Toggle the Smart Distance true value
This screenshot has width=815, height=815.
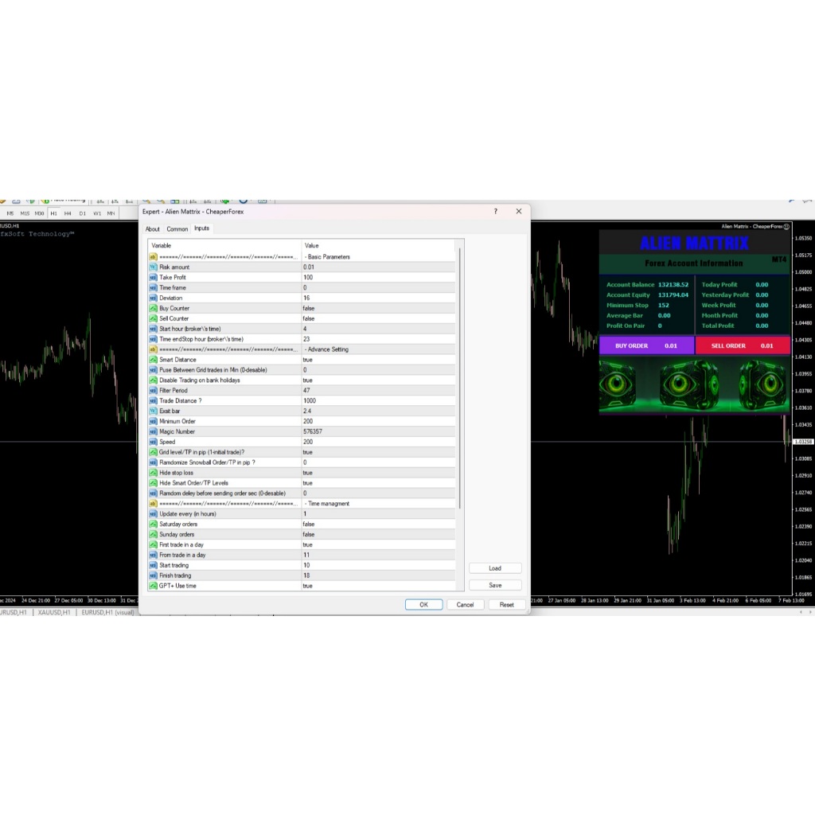pos(378,360)
